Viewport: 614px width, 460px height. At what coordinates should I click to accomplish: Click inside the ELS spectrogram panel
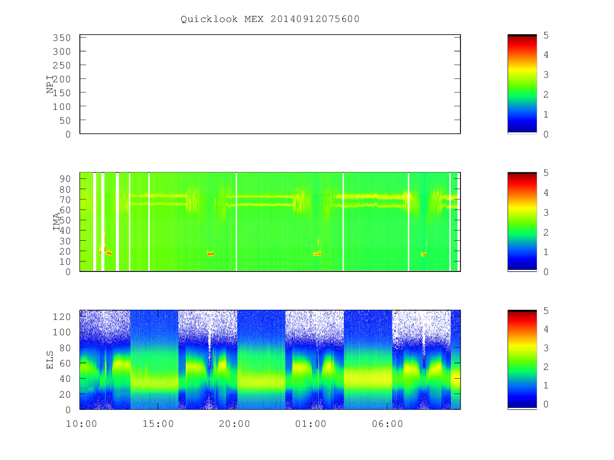click(x=270, y=360)
